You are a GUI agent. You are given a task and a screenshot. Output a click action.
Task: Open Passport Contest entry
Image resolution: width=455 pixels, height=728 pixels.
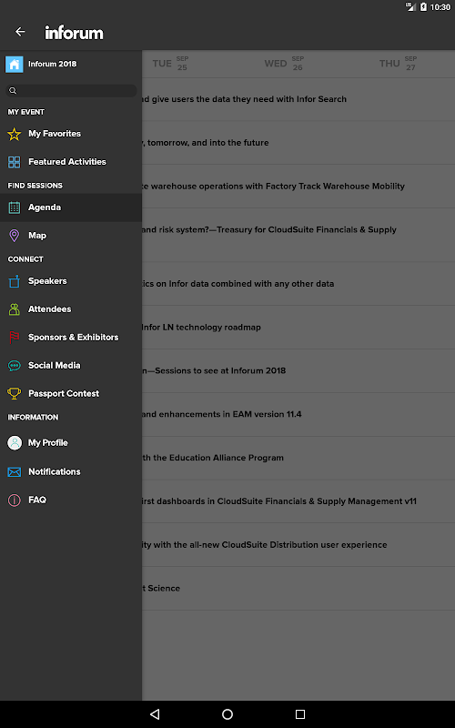71,394
